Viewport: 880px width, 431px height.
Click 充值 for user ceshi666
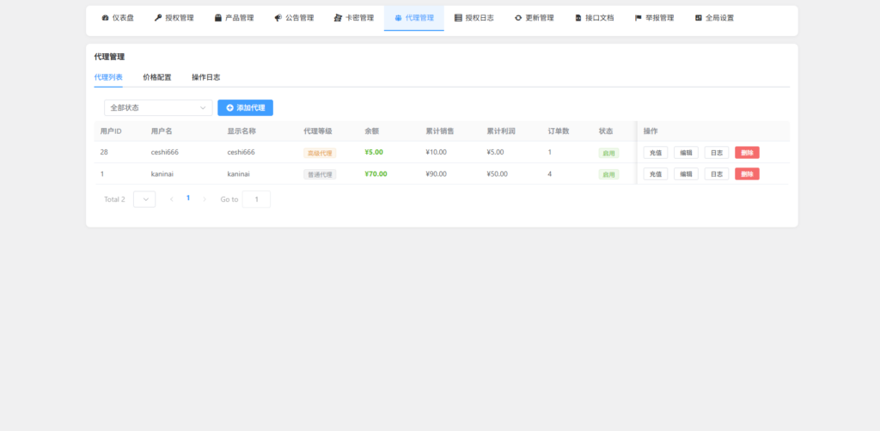655,153
